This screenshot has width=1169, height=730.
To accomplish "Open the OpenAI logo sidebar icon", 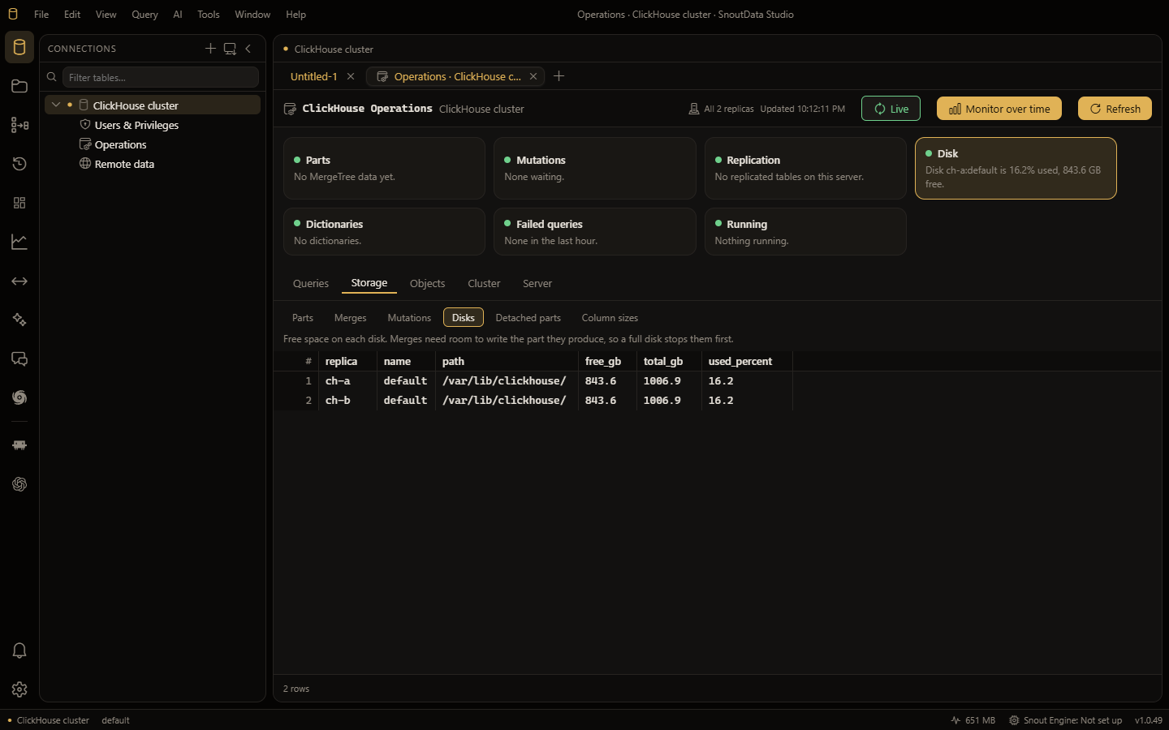I will tap(19, 484).
